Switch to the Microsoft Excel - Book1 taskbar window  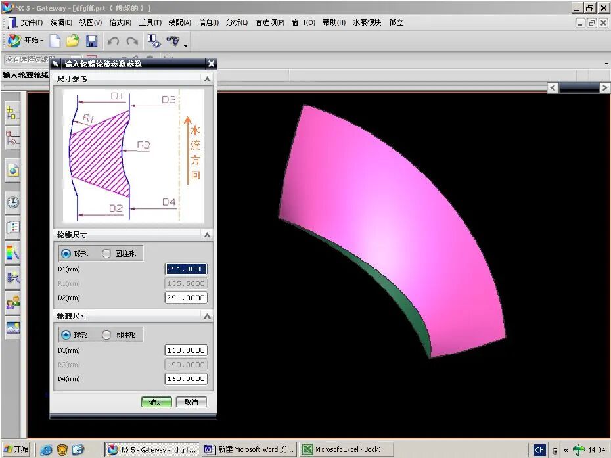tap(346, 449)
